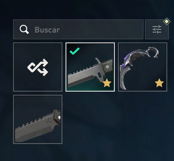The image size is (174, 161).
Task: Click the green checkmark on equipped knife
Action: coord(75,51)
